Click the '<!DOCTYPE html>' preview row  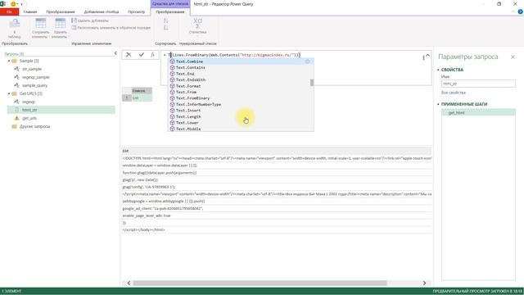pyautogui.click(x=277, y=158)
